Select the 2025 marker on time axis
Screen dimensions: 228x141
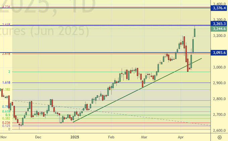[75, 137]
